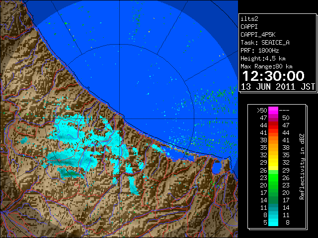Click the "Reflectivity in dBZ" legend title

(x=302, y=167)
